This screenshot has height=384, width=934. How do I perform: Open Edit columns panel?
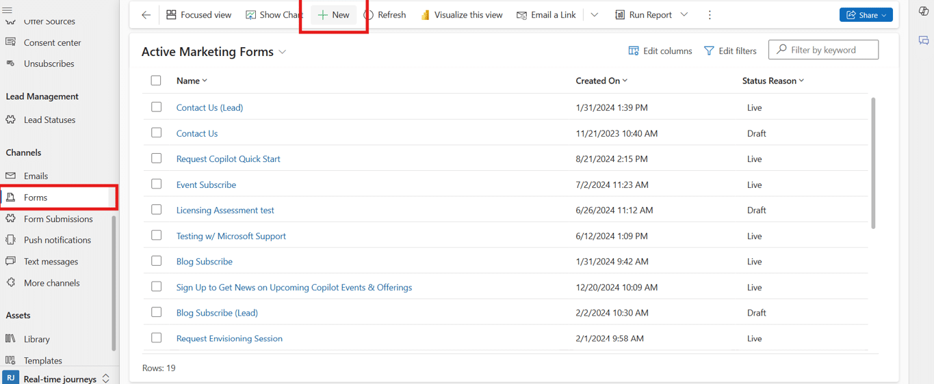pos(660,51)
